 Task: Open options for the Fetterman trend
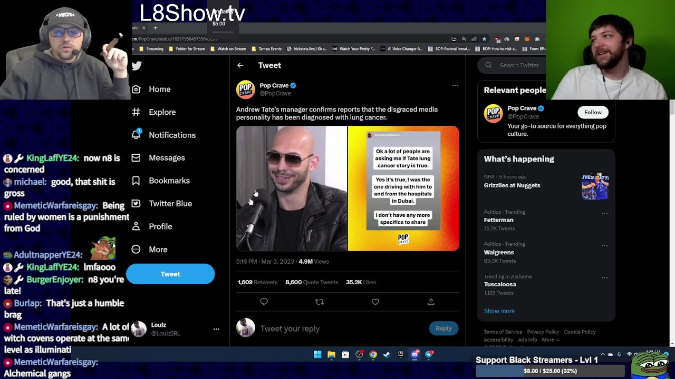[605, 213]
